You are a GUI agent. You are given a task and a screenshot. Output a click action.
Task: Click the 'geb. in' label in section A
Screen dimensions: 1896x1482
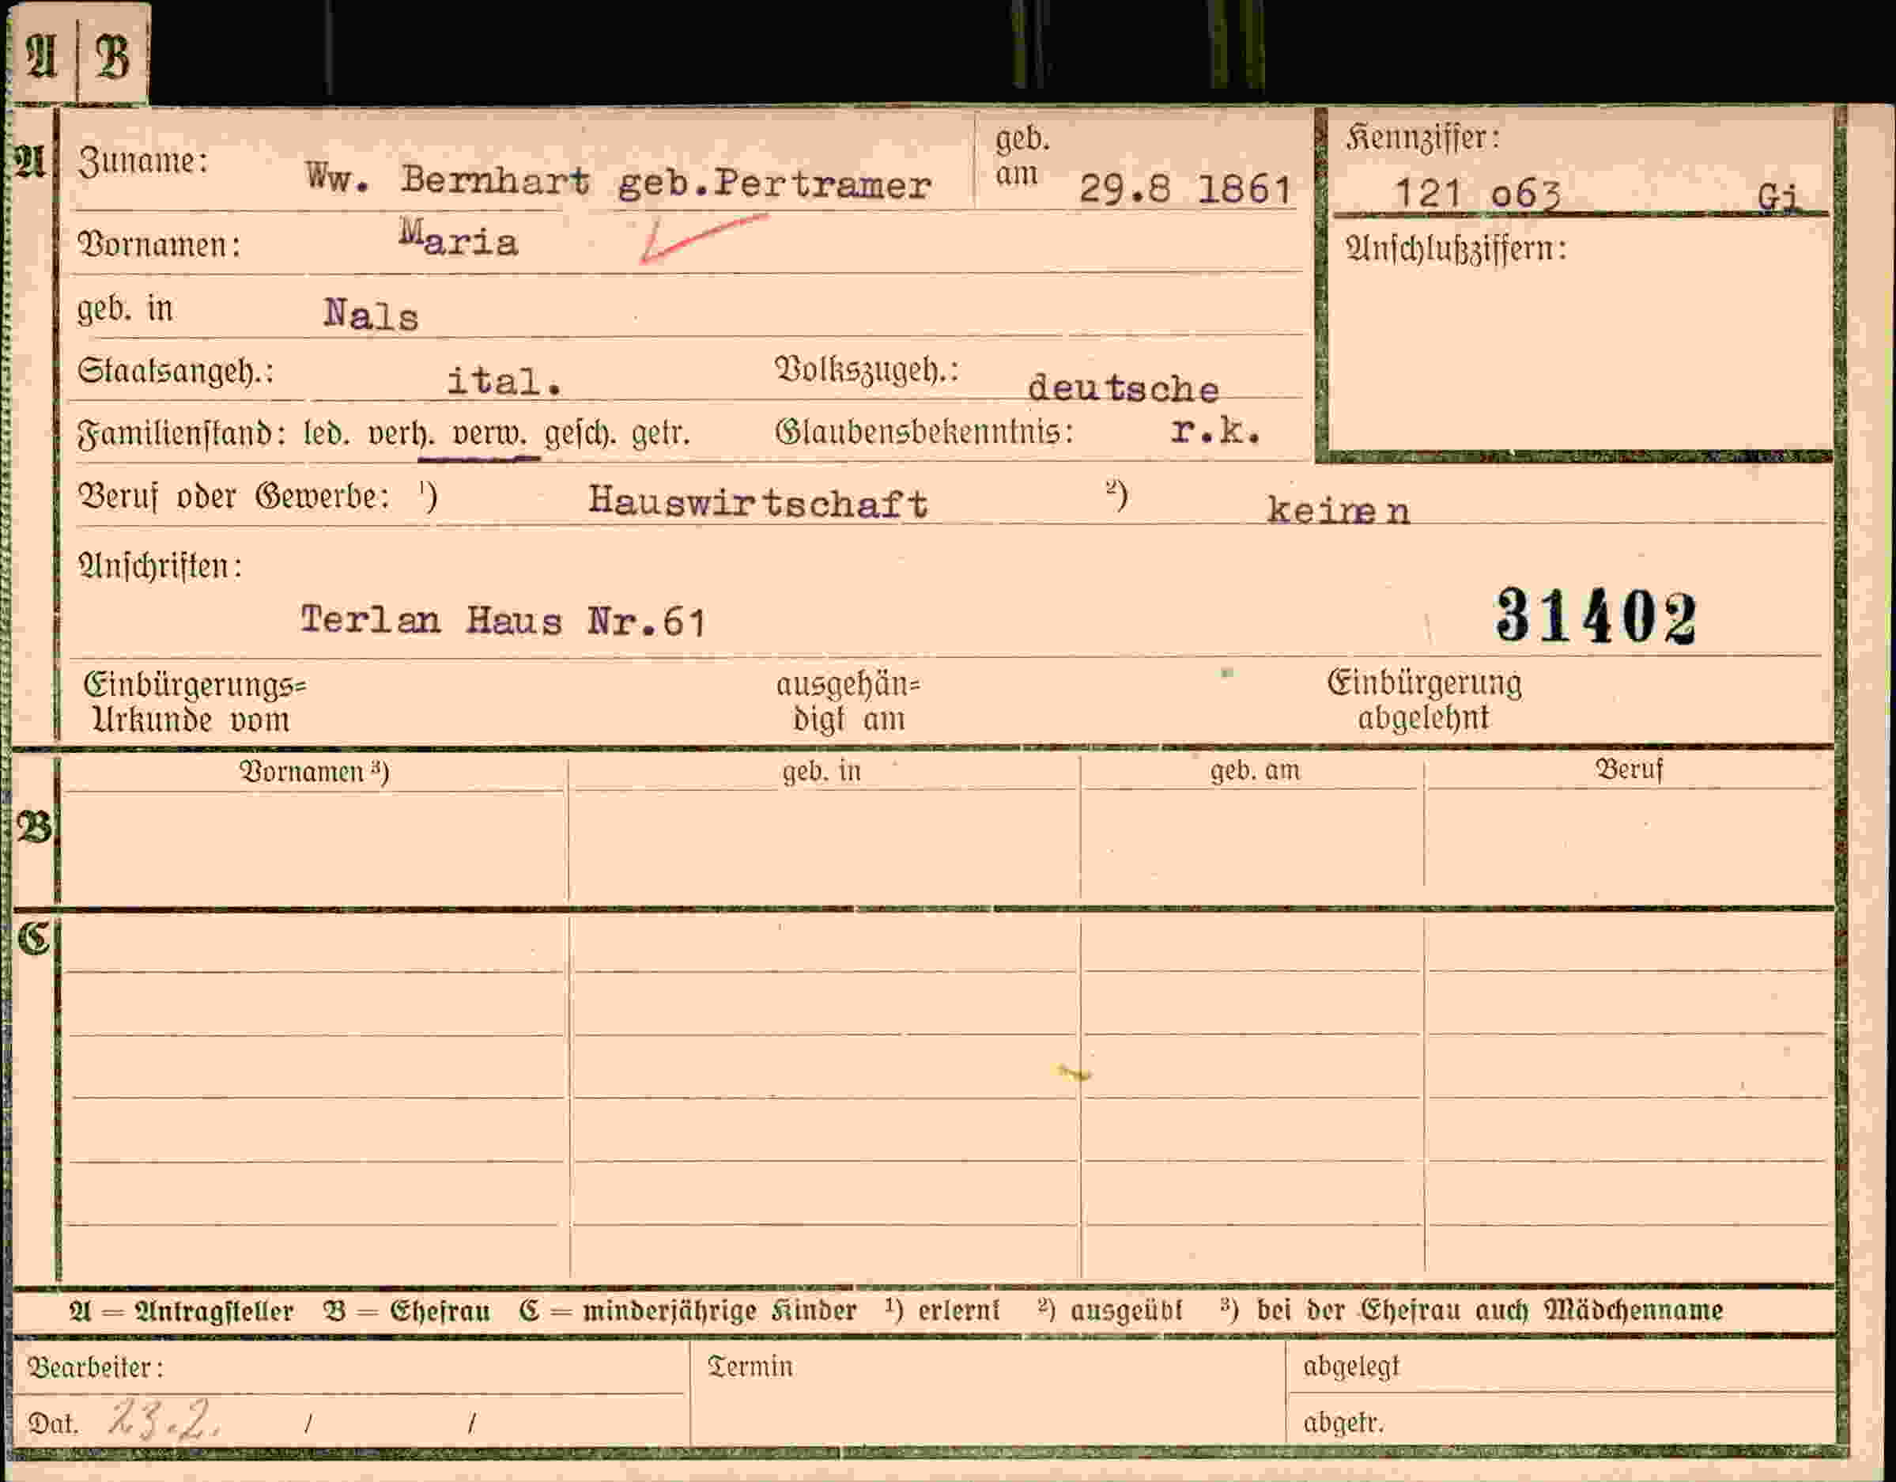pyautogui.click(x=125, y=309)
